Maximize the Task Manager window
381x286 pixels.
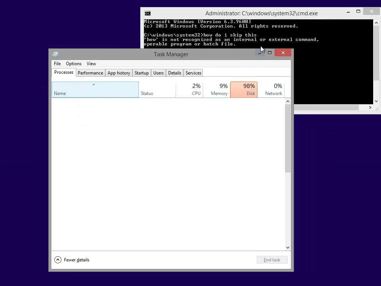270,53
